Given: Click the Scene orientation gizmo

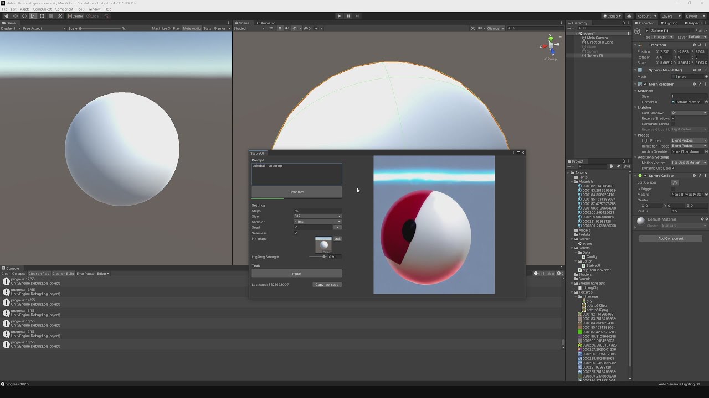Looking at the screenshot, I should (x=550, y=45).
